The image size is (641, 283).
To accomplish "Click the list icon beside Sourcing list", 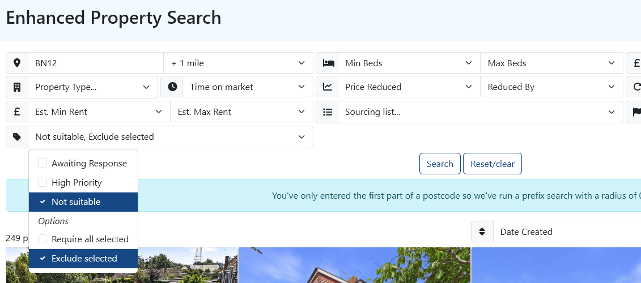I will [x=328, y=112].
